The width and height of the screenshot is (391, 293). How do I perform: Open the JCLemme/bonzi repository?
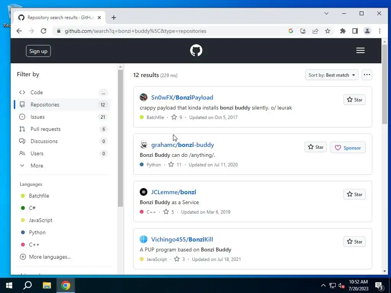click(174, 192)
